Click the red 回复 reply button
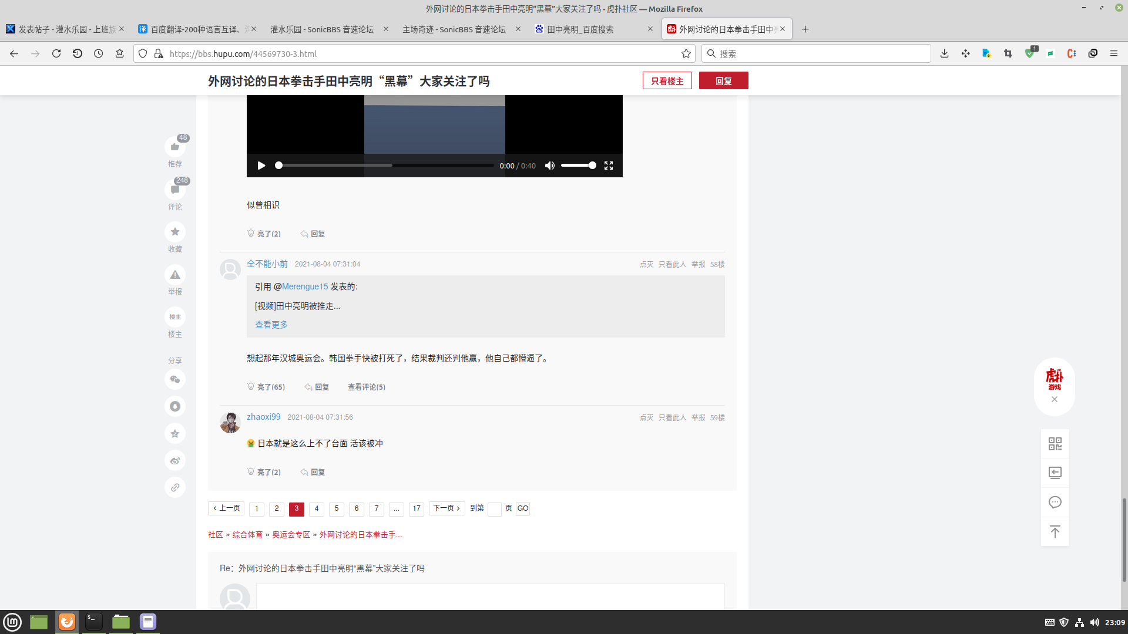This screenshot has height=634, width=1128. point(724,80)
